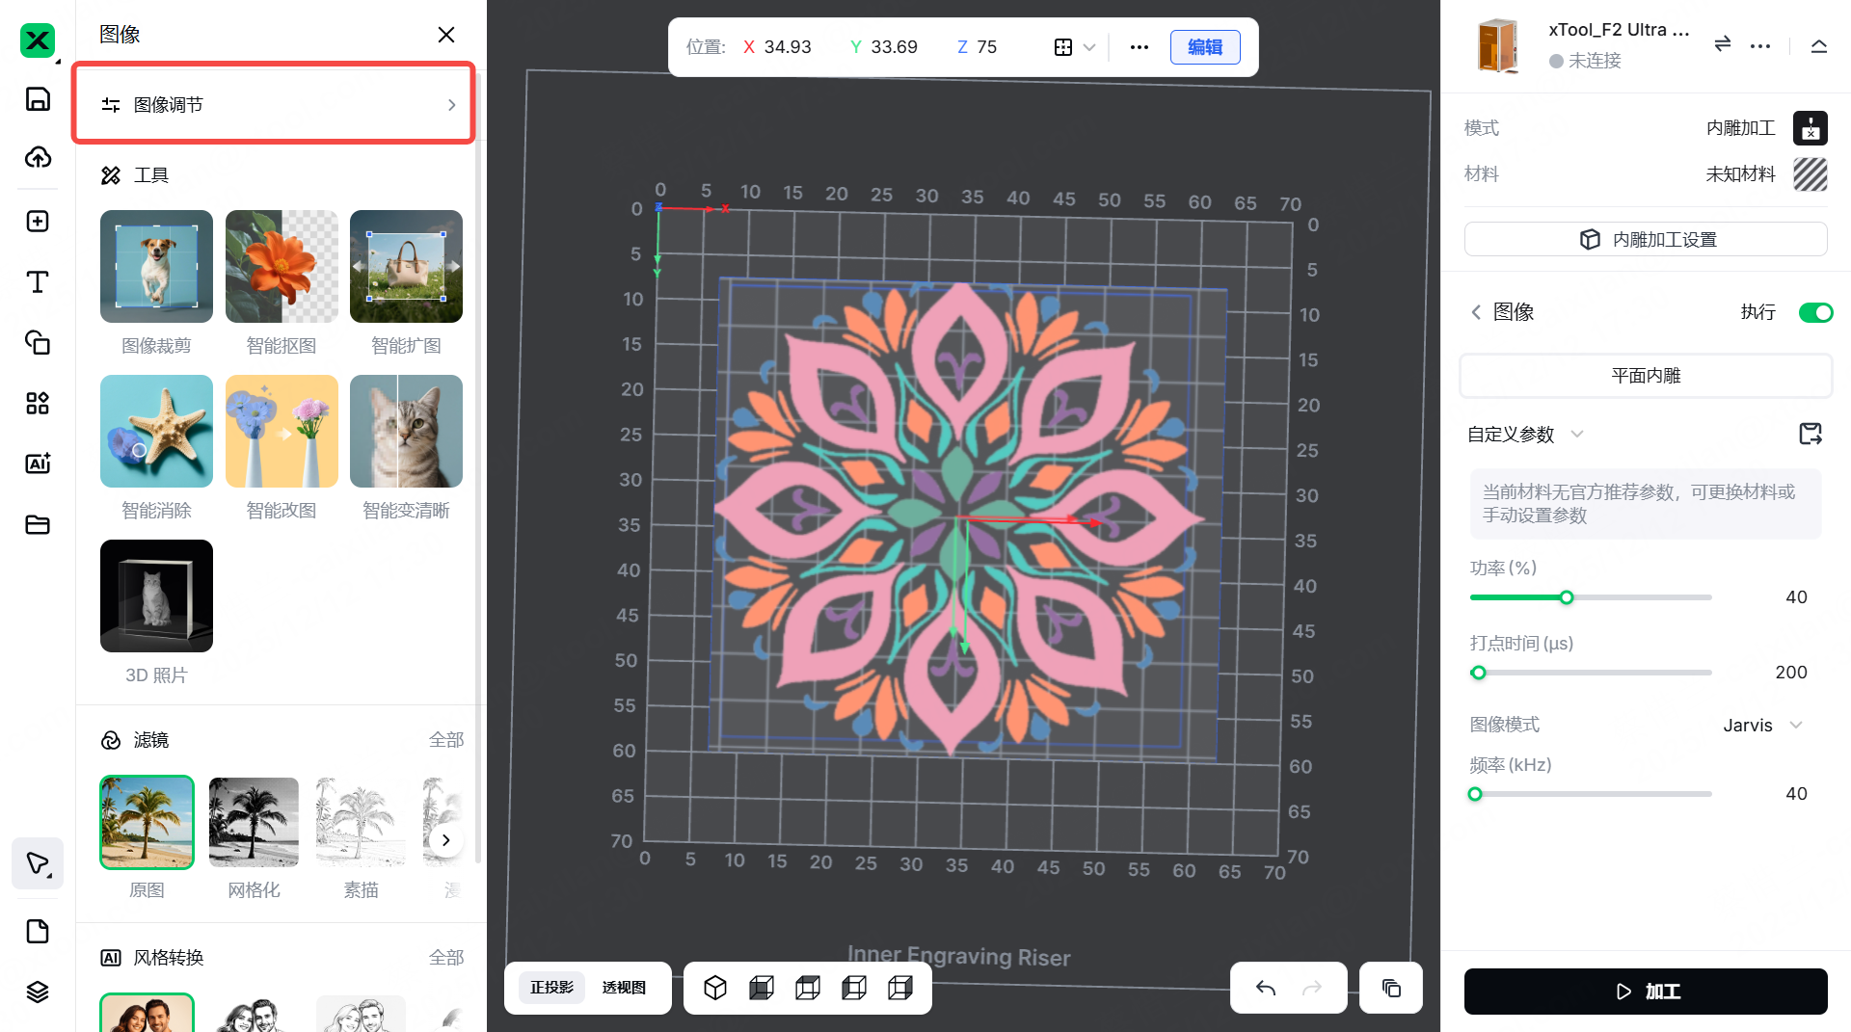Click the save parameters icon
Image resolution: width=1851 pixels, height=1032 pixels.
coord(1811,435)
